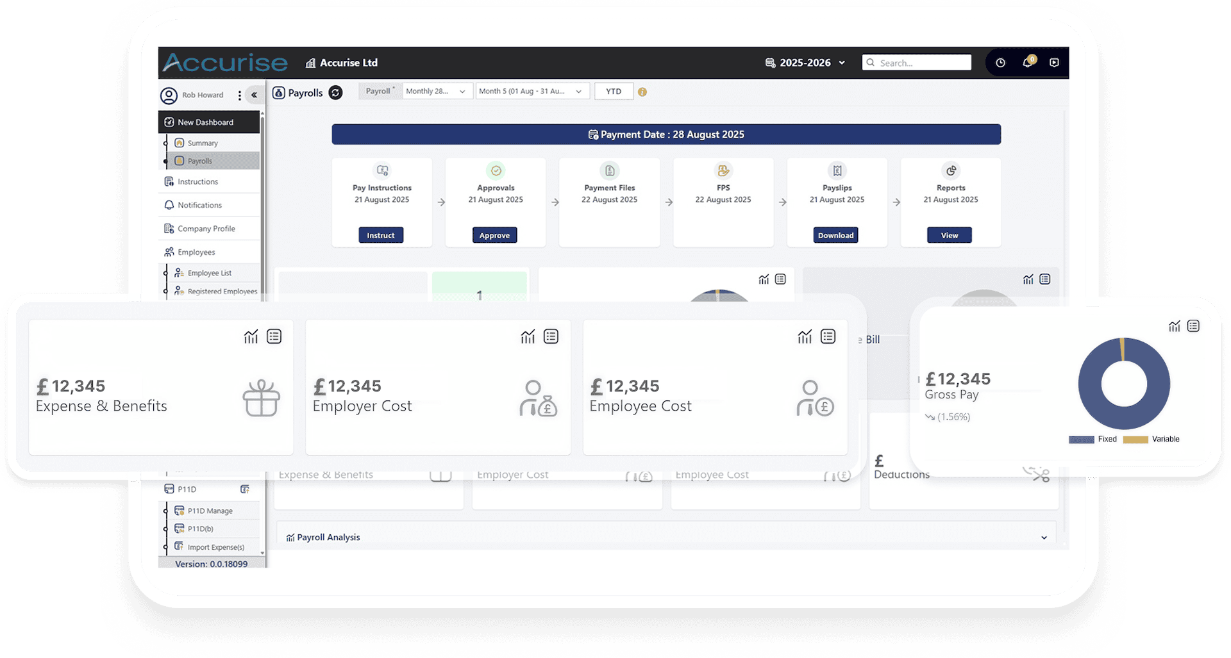Open the notifications bell icon
Viewport: 1231px width, 658px height.
pyautogui.click(x=1027, y=62)
